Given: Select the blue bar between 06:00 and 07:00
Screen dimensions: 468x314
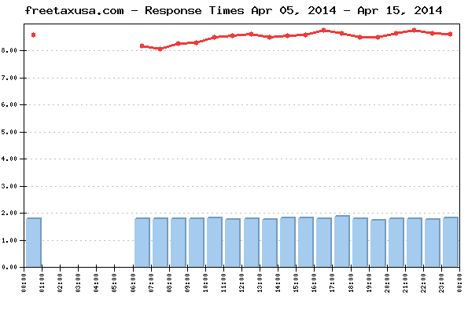Looking at the screenshot, I should [142, 243].
